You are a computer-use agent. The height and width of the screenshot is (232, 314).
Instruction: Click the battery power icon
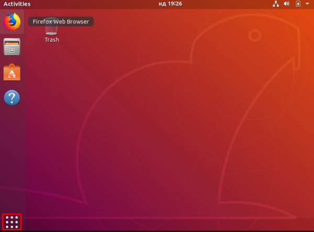[x=298, y=4]
